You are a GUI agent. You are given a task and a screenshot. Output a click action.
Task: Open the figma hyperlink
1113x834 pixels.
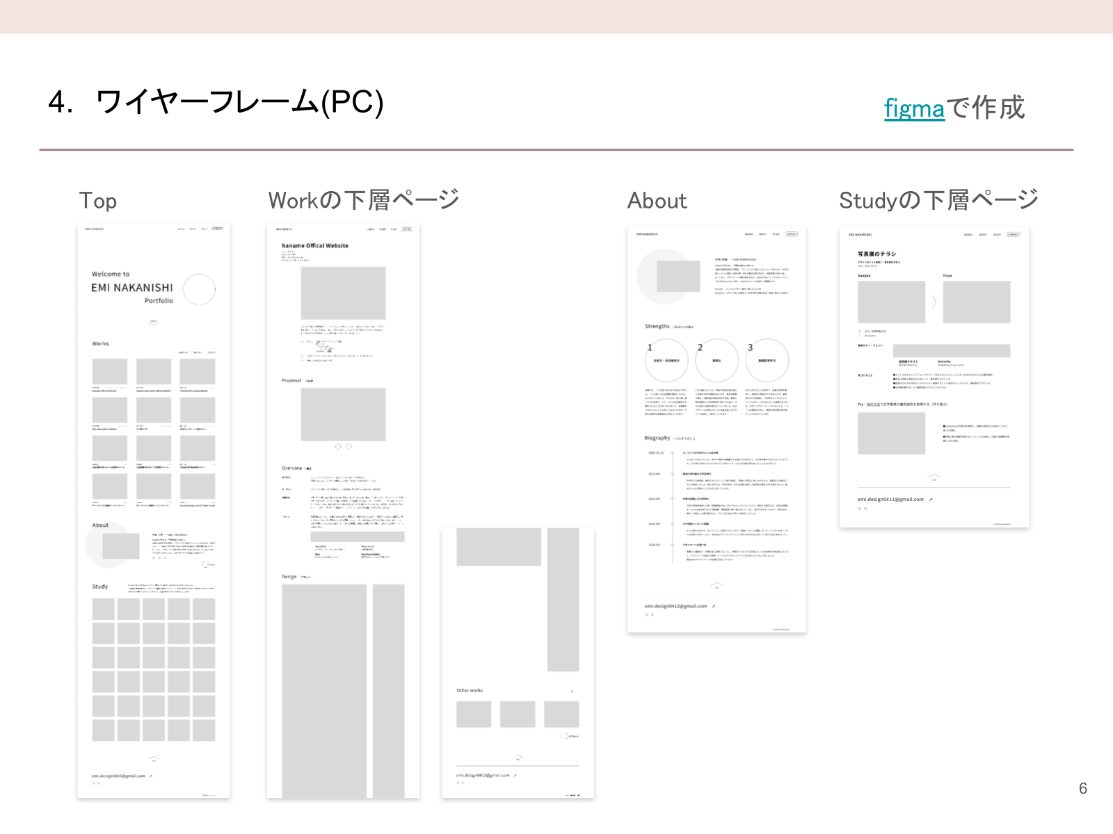click(914, 109)
